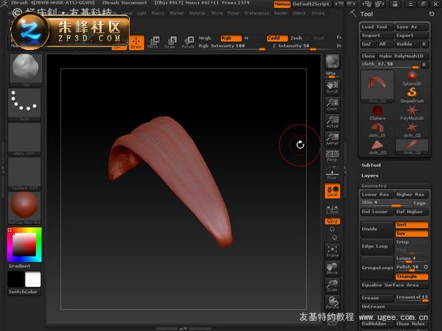Toggle the XYZ rotation mode

click(x=332, y=221)
